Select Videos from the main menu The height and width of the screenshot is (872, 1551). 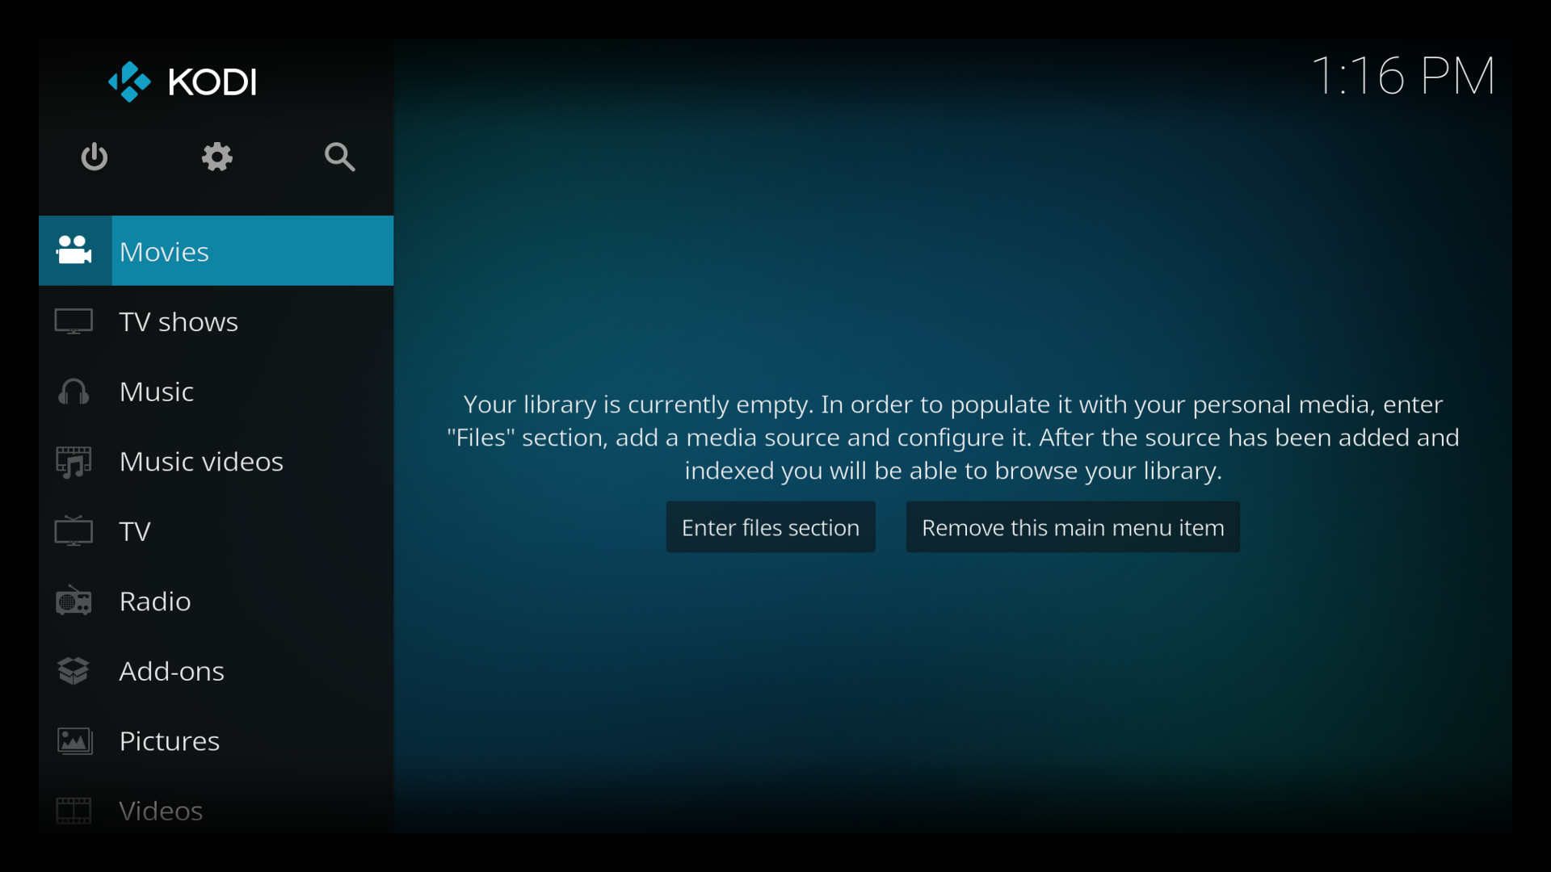[x=160, y=809]
